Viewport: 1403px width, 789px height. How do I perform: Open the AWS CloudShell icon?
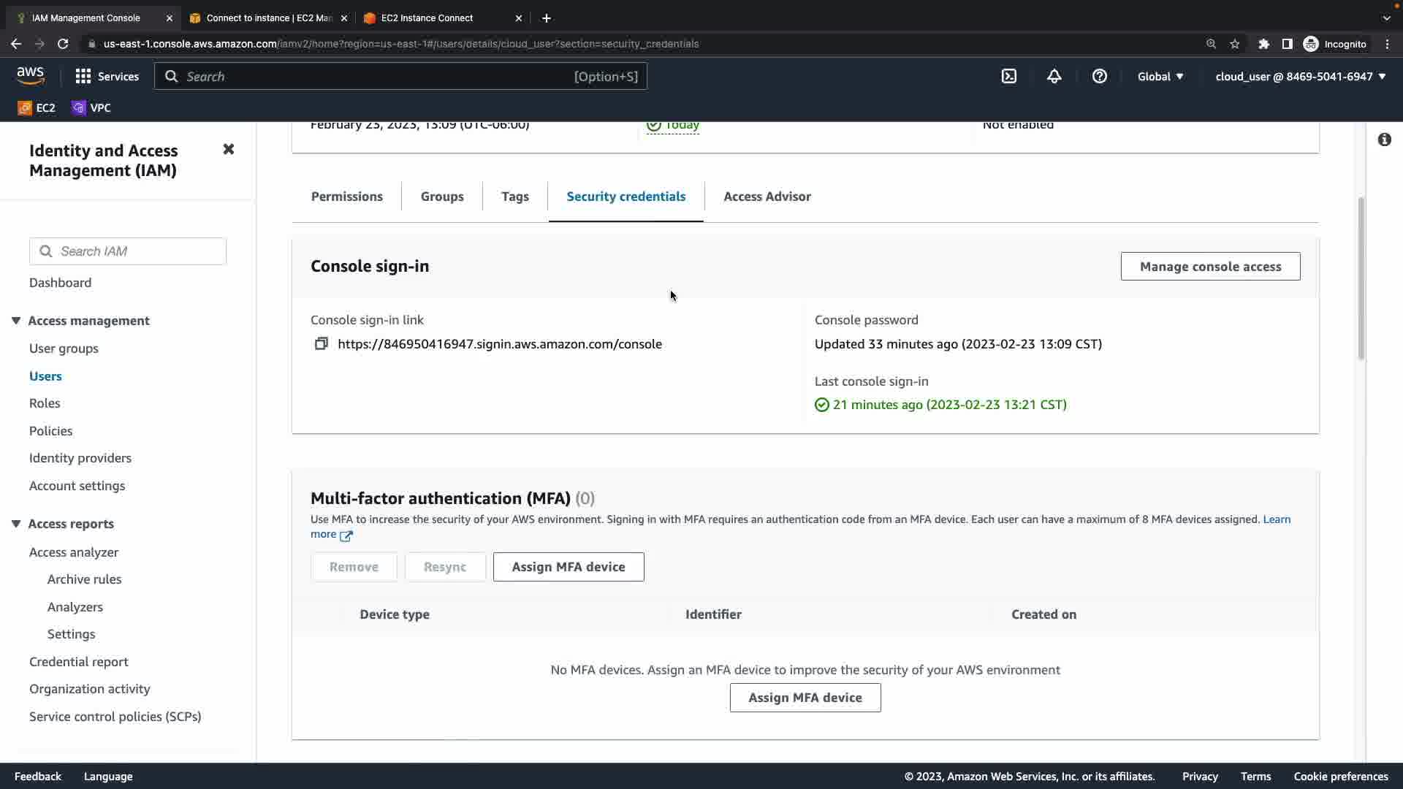[x=1008, y=77]
